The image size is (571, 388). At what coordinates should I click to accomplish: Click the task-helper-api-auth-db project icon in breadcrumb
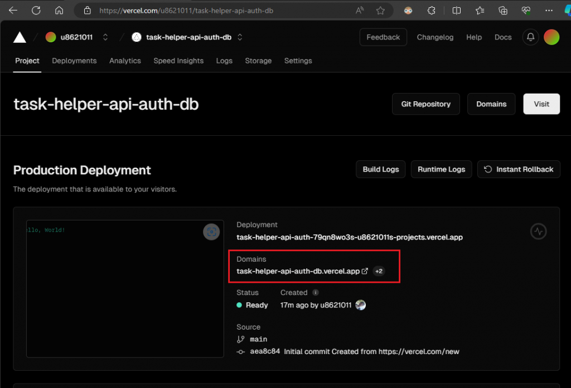click(x=137, y=37)
